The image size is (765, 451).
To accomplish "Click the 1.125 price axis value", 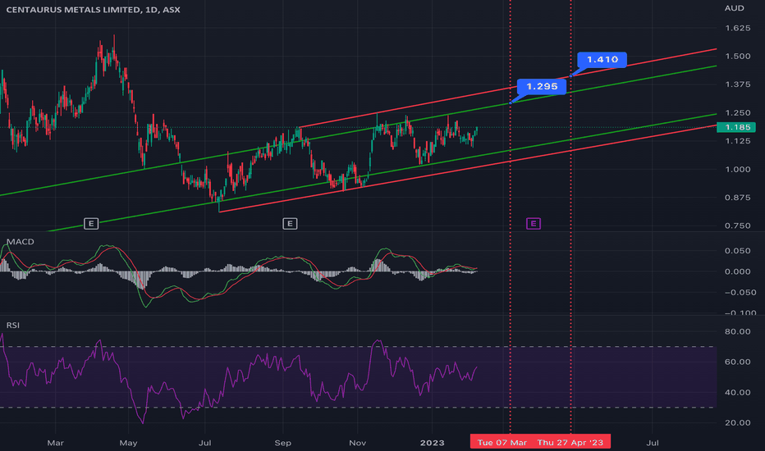I will (738, 141).
